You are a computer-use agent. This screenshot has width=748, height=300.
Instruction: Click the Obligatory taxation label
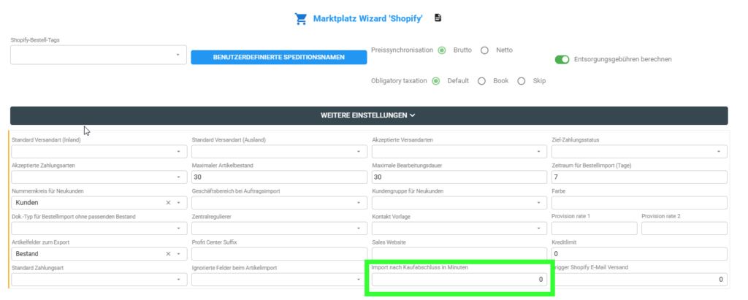tap(399, 81)
